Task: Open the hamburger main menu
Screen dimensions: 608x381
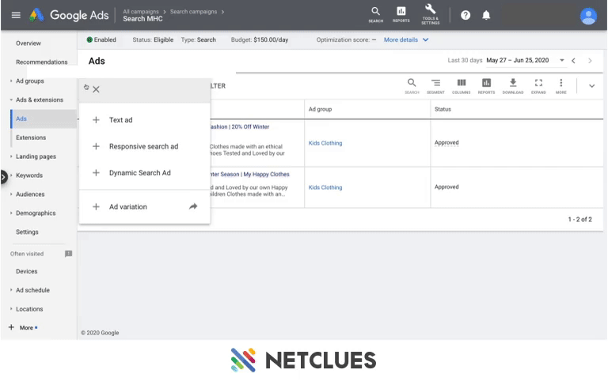Action: coord(16,15)
